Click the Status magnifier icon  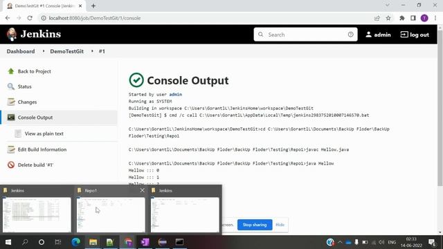(x=11, y=86)
